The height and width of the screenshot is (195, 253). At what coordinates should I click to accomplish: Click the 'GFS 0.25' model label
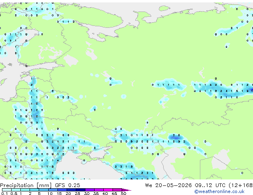(67, 185)
